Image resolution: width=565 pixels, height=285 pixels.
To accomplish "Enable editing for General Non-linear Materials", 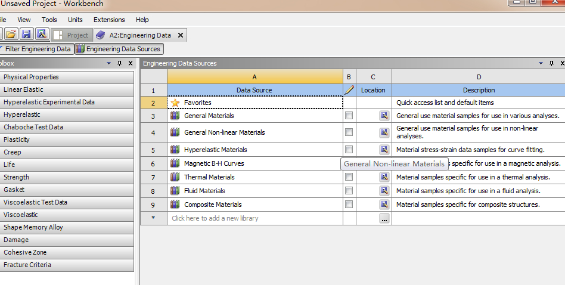I will pos(349,132).
